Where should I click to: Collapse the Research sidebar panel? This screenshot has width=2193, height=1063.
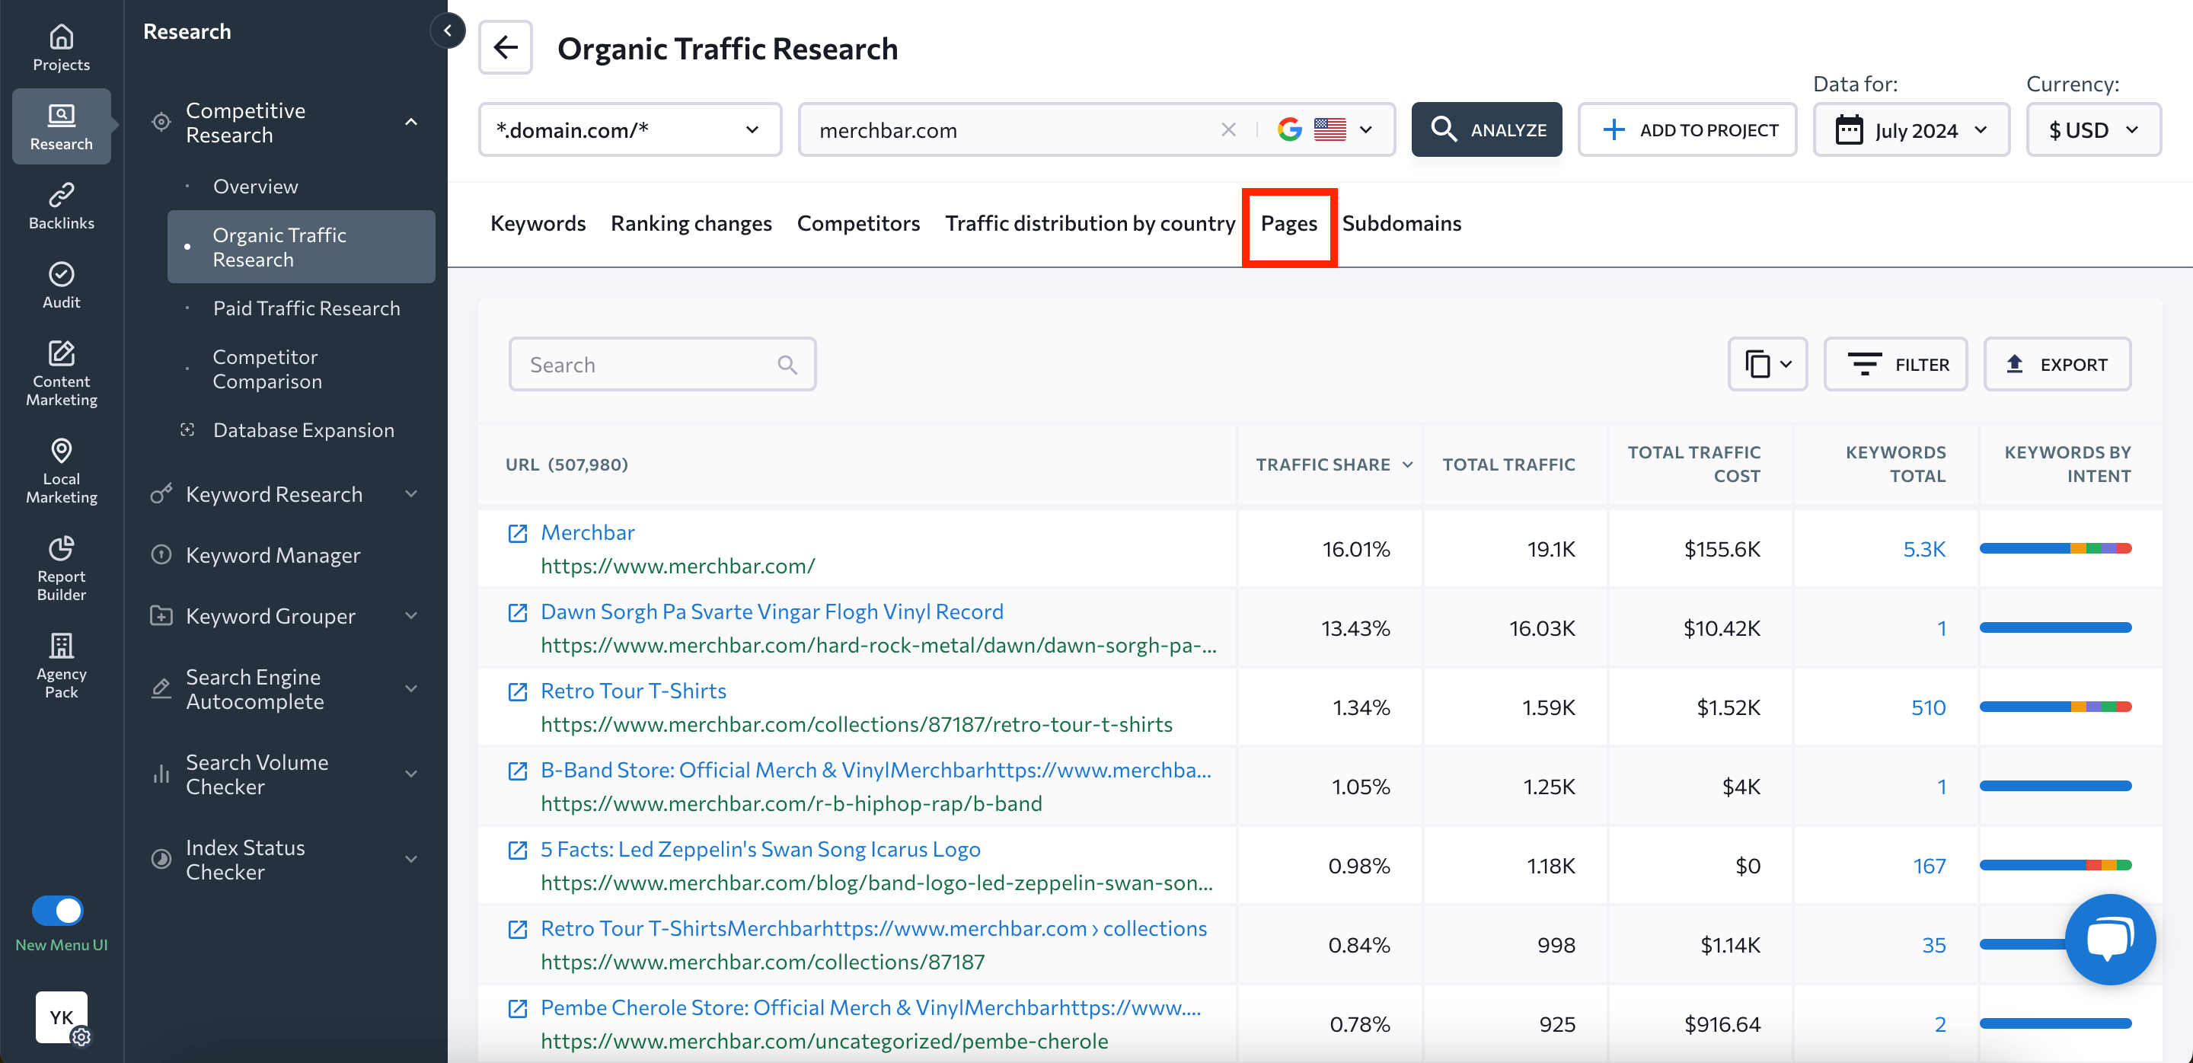click(x=448, y=30)
